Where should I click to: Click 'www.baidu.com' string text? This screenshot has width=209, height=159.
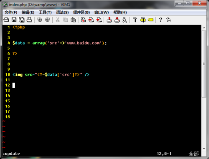84,43
